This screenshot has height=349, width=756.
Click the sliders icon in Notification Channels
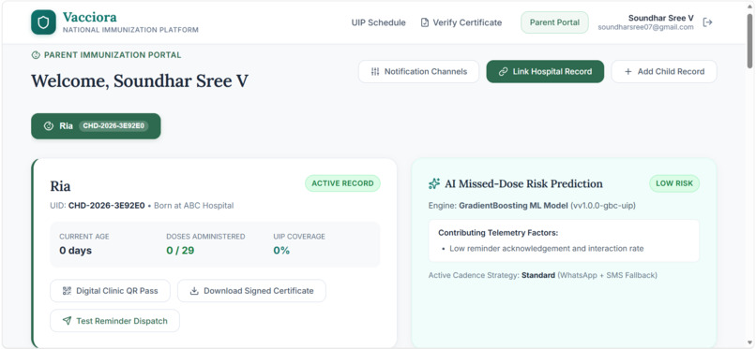click(x=375, y=72)
